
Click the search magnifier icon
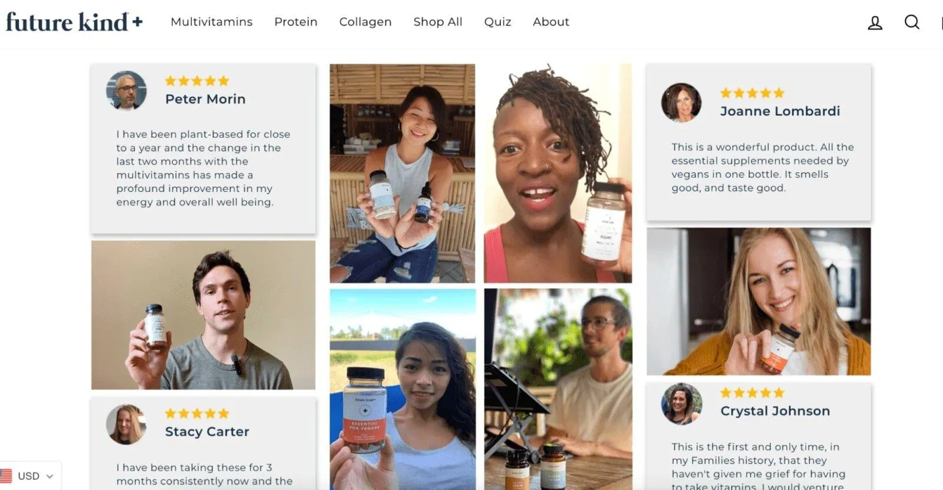point(912,22)
